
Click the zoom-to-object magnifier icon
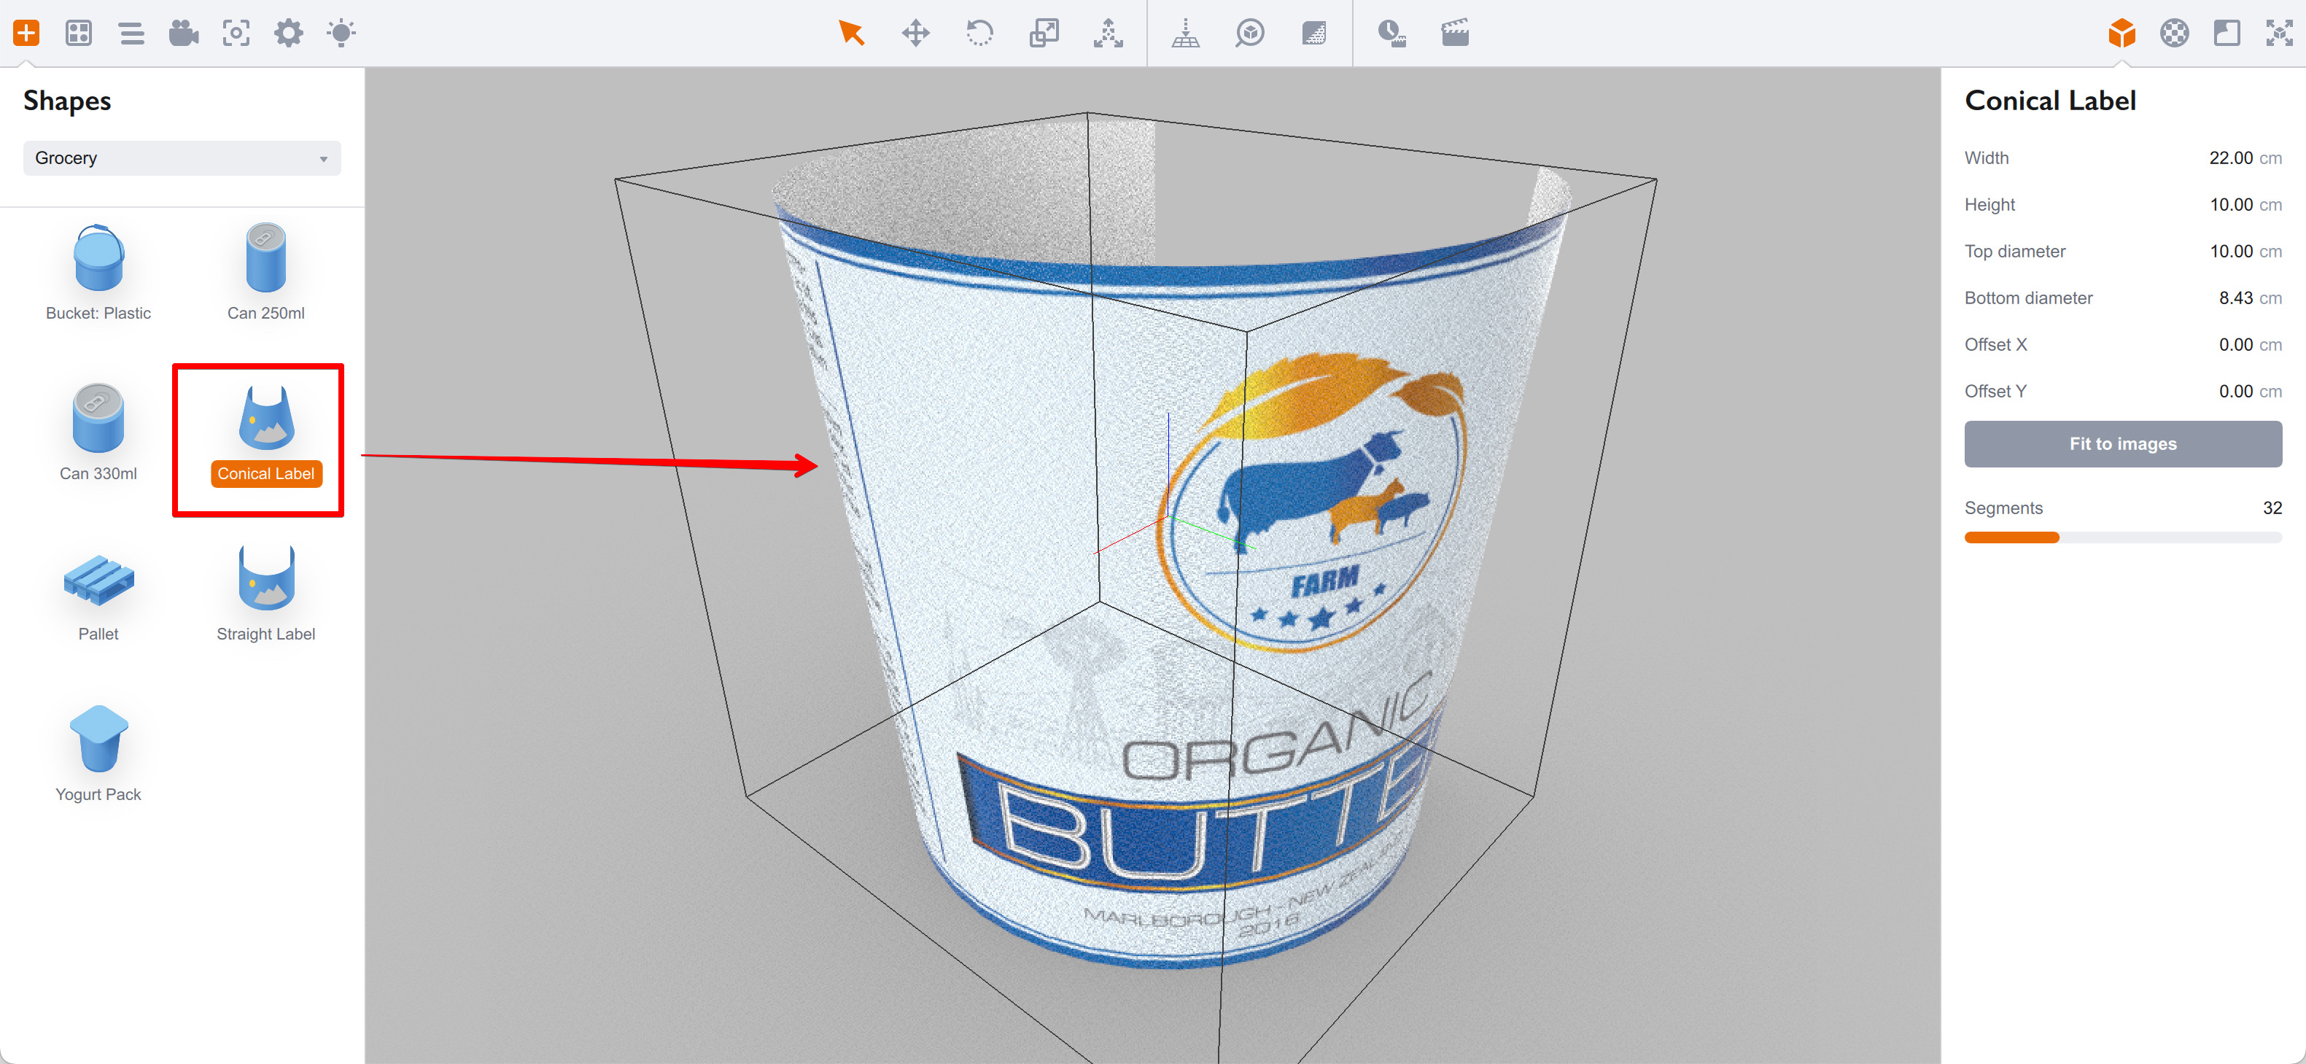coord(1250,33)
